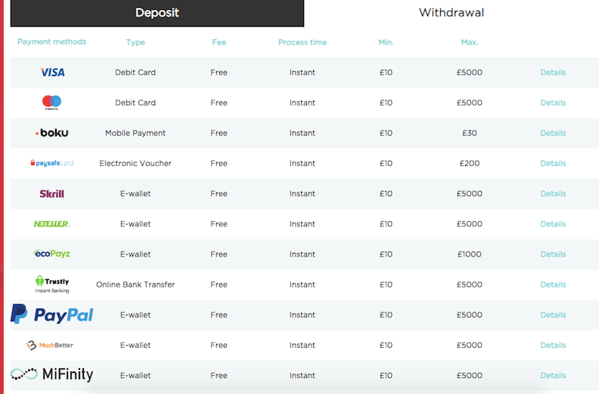Click the paysafecard logo
605x394 pixels.
coord(51,163)
